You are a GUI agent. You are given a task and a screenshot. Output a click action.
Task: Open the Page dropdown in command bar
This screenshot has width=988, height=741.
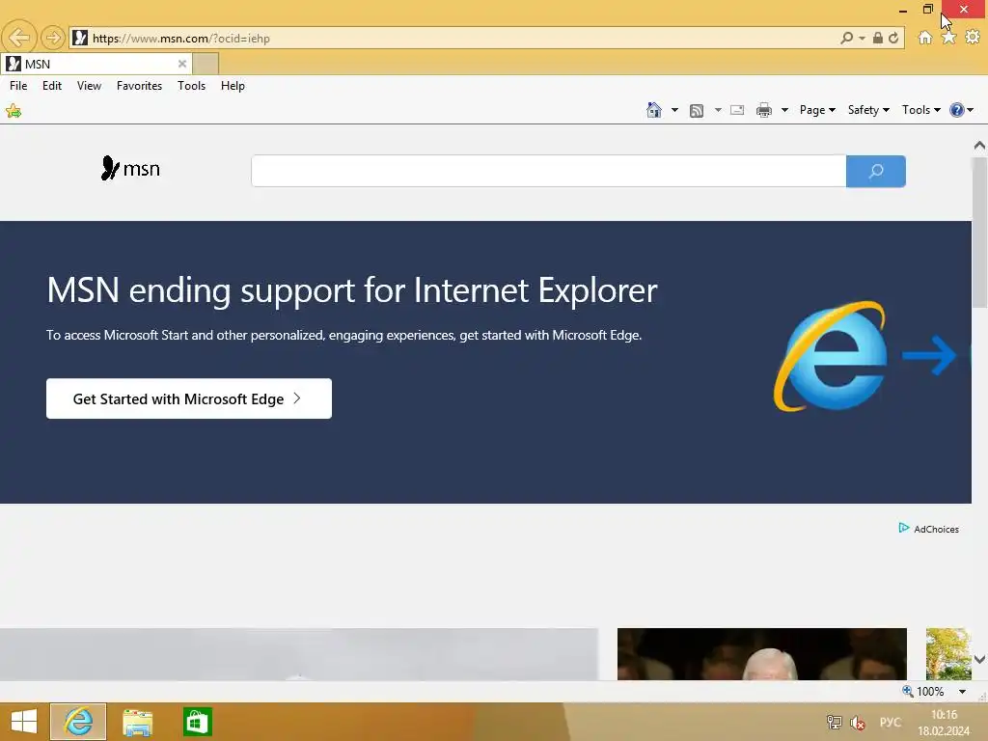point(817,110)
